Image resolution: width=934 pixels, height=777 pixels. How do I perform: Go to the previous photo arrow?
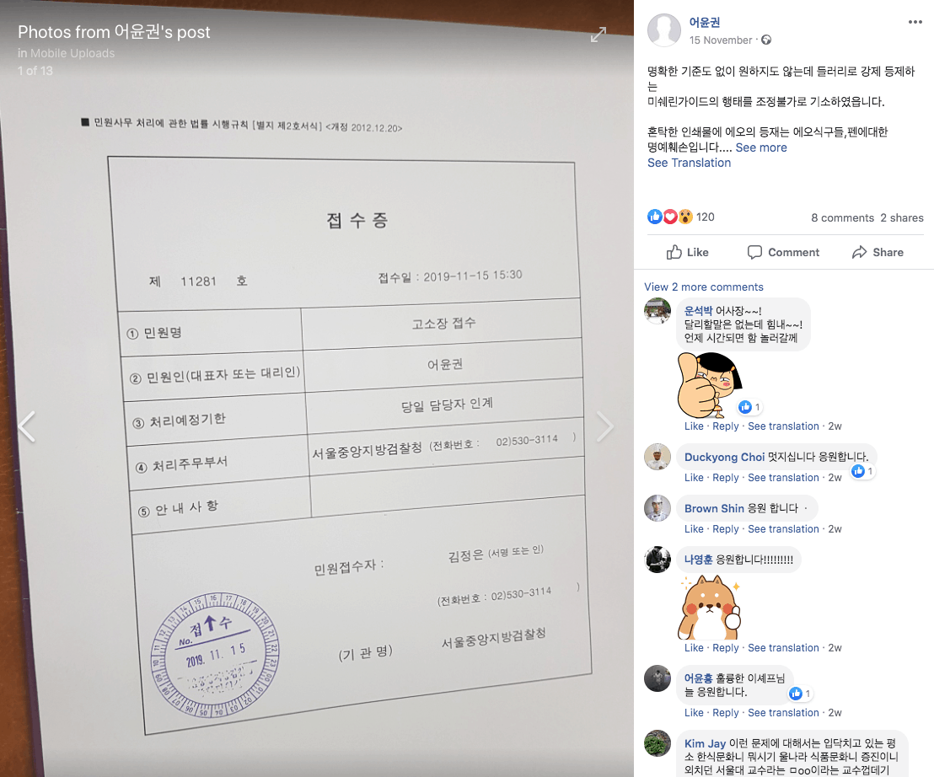27,426
